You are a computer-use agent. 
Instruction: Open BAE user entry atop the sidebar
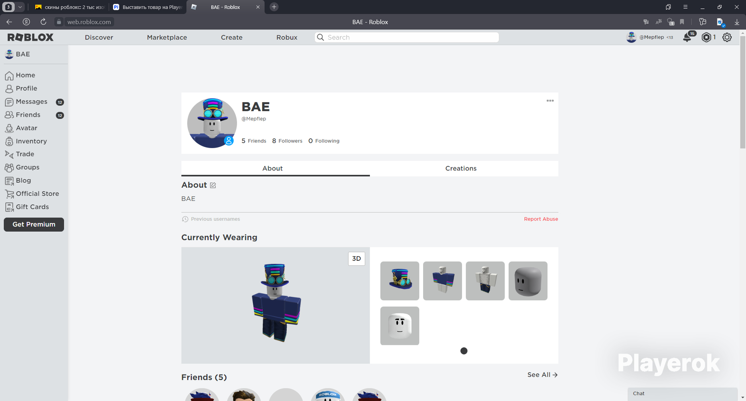click(18, 54)
